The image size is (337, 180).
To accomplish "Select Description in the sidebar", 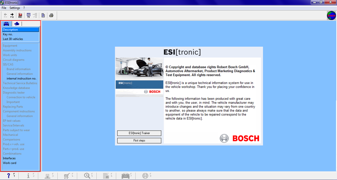I will (21, 30).
